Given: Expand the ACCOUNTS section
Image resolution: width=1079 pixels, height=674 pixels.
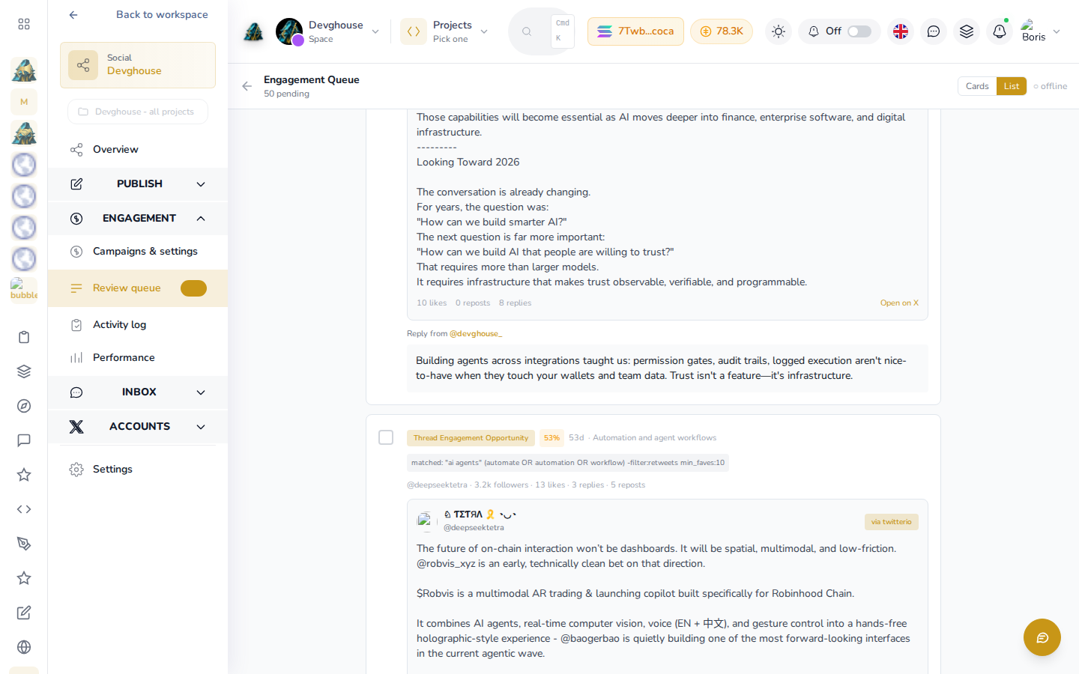Looking at the screenshot, I should tap(138, 427).
